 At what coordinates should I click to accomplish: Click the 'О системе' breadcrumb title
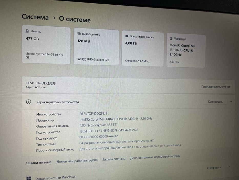tap(75, 19)
